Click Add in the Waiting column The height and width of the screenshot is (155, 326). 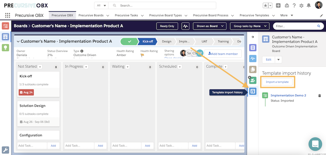pos(148,146)
